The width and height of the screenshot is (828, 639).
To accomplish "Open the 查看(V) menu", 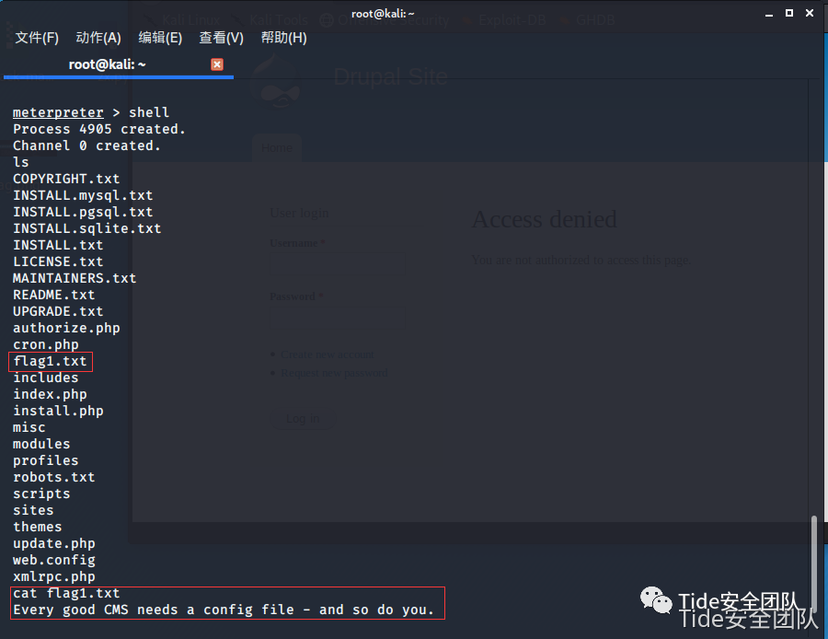I will [x=221, y=38].
